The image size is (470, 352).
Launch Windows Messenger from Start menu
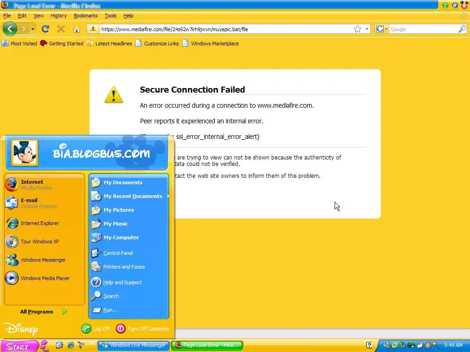coord(44,260)
